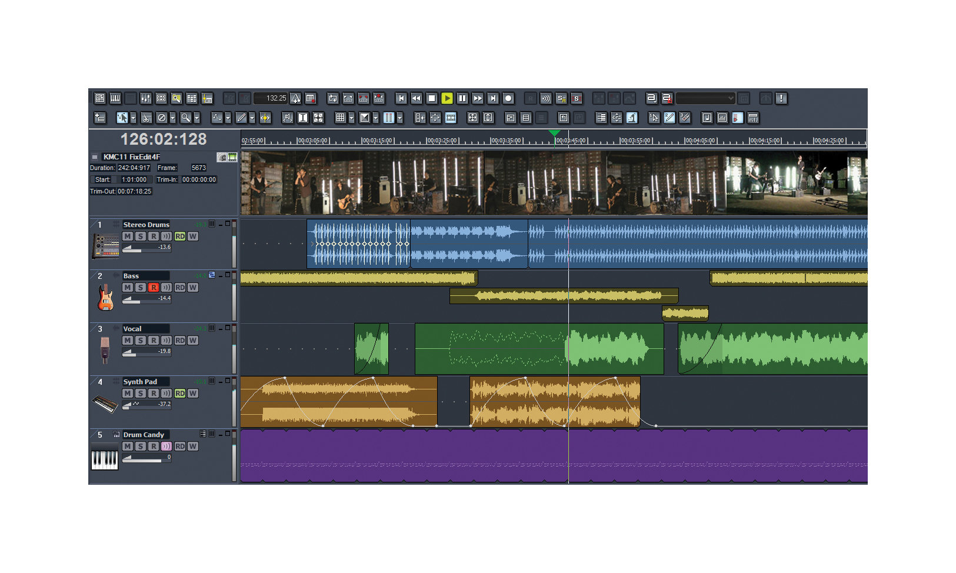
Task: Open dropdown next to circular mute tool
Action: tap(172, 118)
